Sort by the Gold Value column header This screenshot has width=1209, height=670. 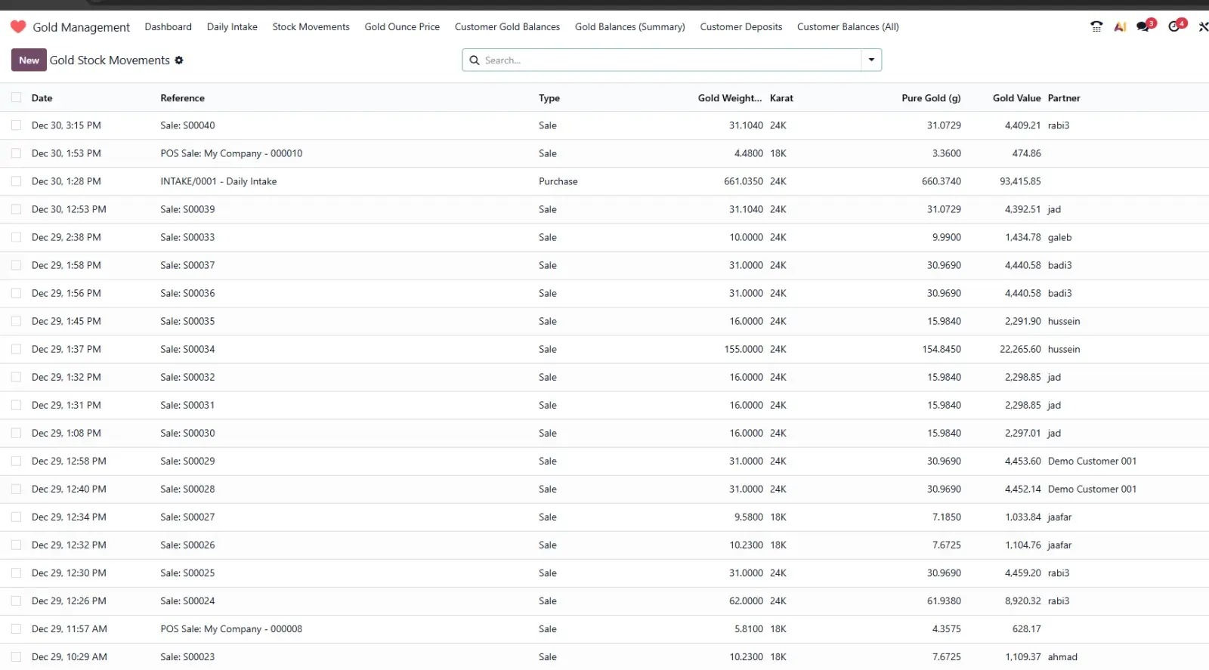coord(1016,98)
